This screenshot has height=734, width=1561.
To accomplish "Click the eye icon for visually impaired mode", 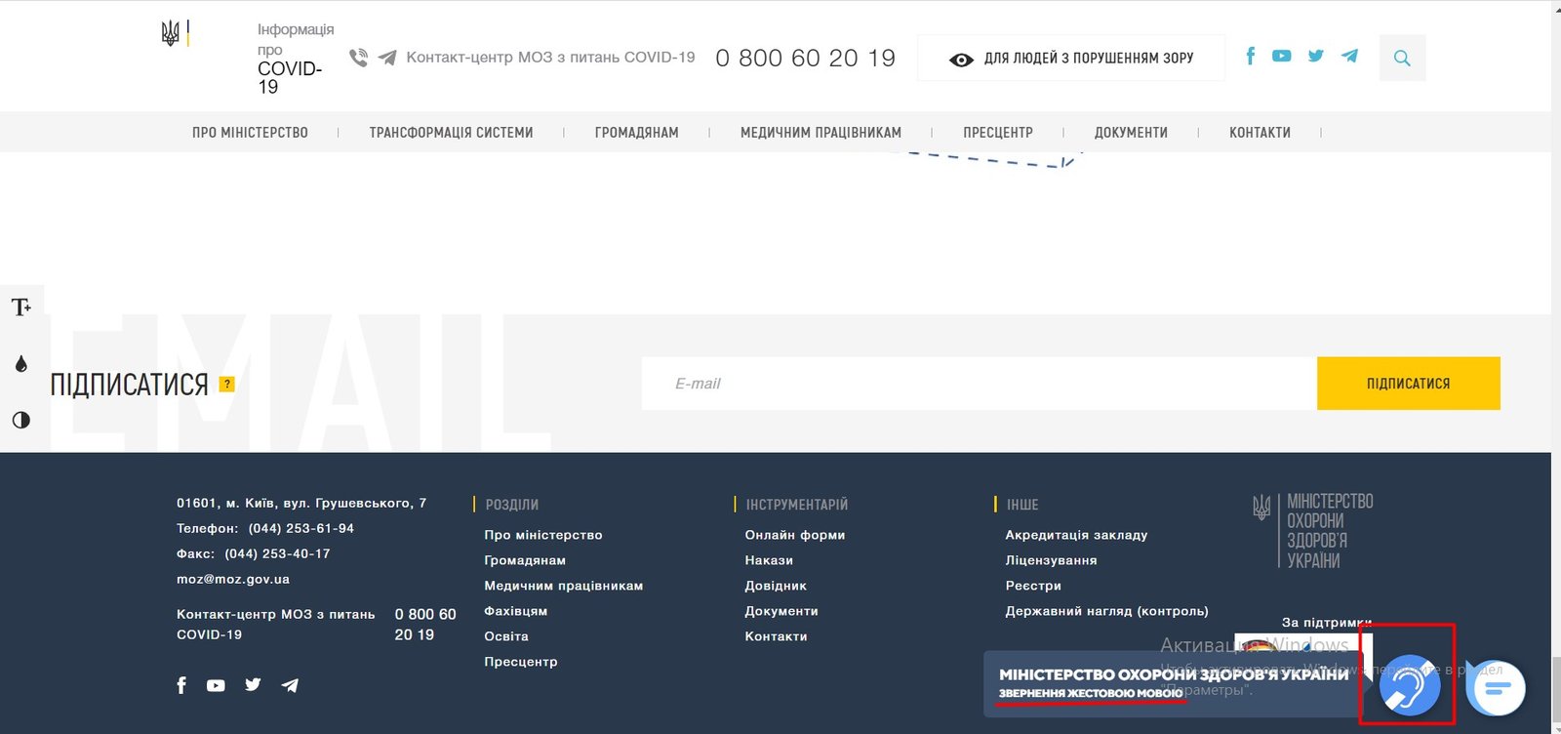I will 961,60.
